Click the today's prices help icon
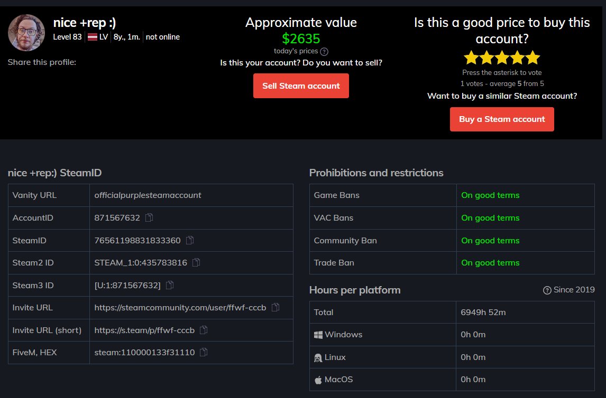The width and height of the screenshot is (606, 398). pyautogui.click(x=324, y=52)
